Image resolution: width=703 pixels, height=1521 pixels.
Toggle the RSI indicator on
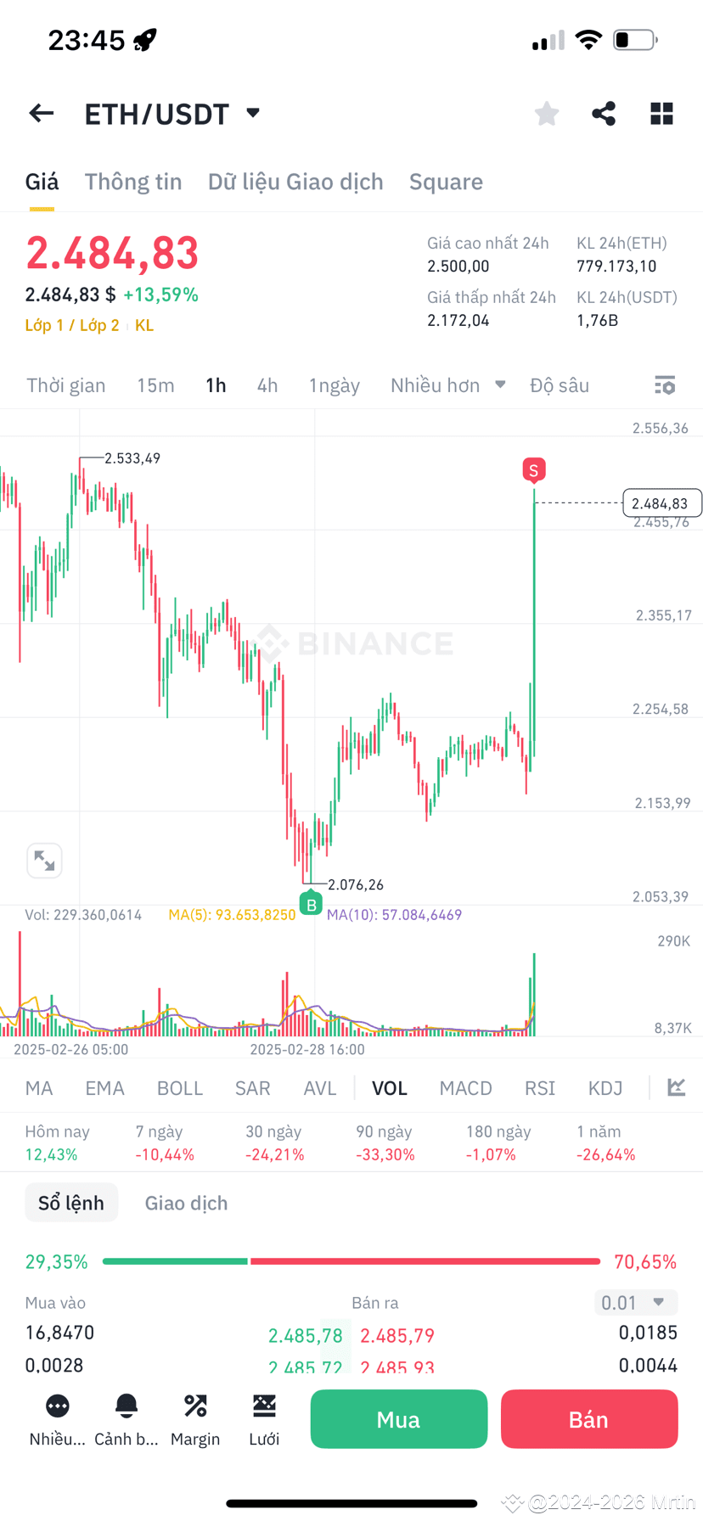pyautogui.click(x=539, y=1087)
